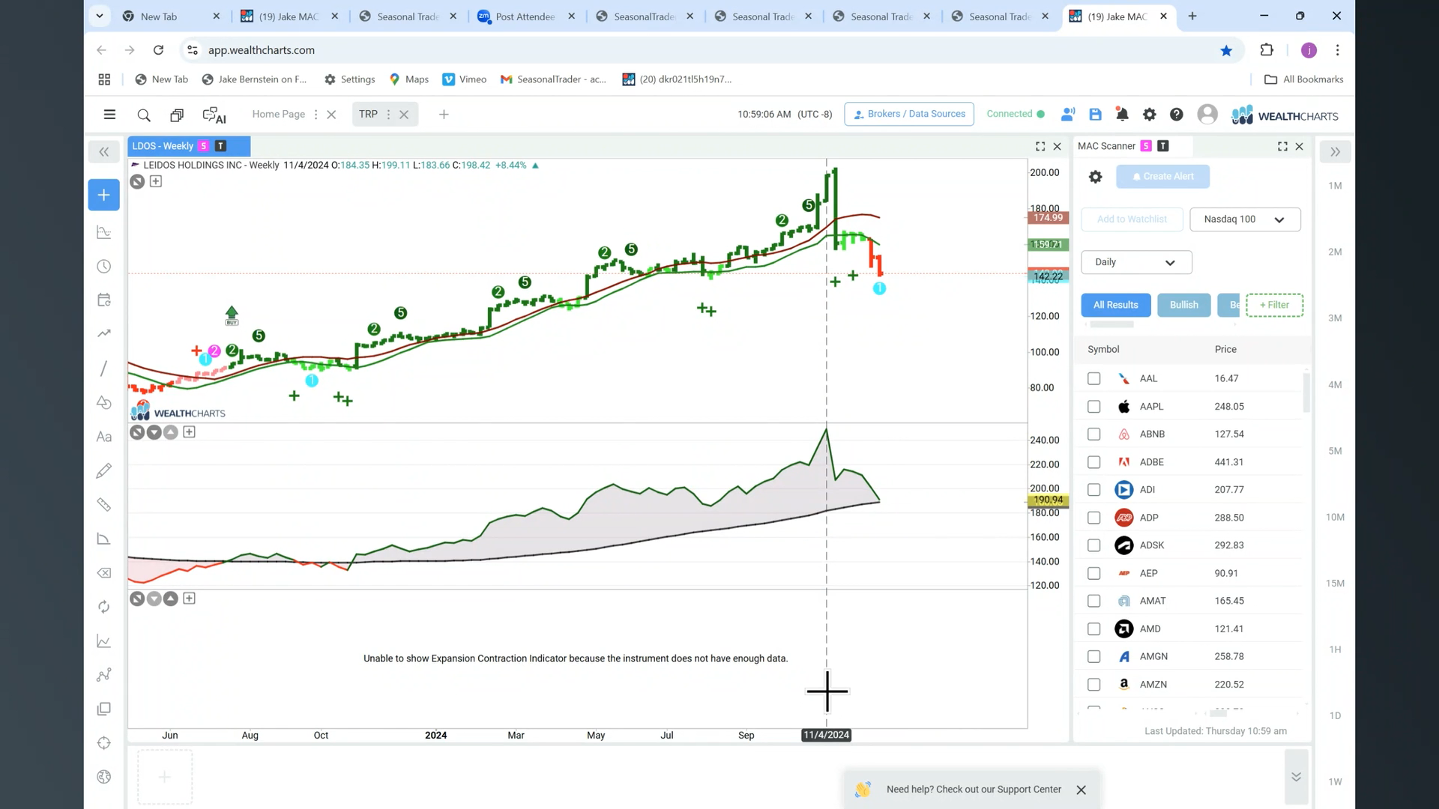This screenshot has height=809, width=1439.
Task: Tick the ADP checkbox
Action: pyautogui.click(x=1094, y=518)
